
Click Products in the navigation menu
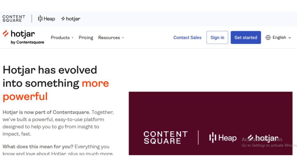click(60, 38)
